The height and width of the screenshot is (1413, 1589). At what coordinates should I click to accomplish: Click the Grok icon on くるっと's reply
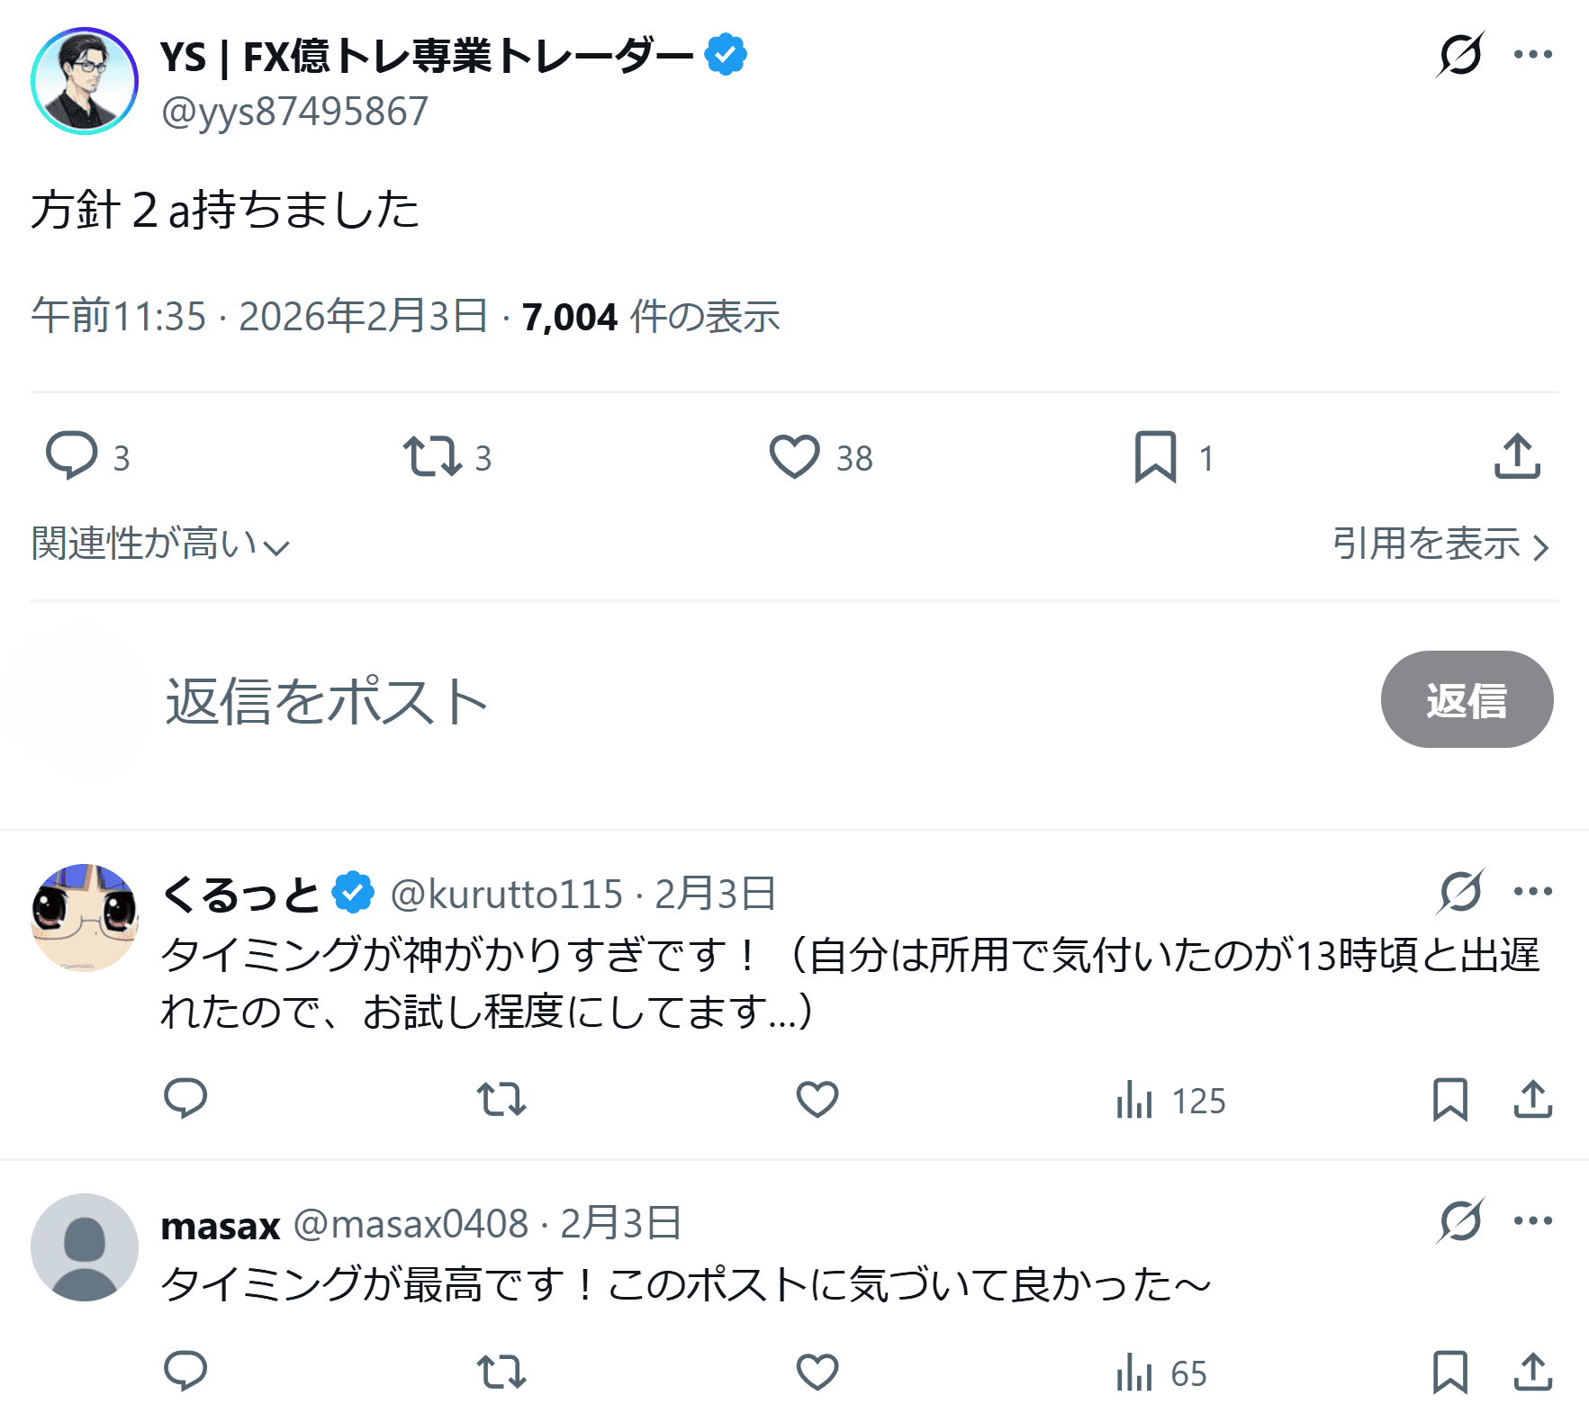pos(1459,892)
